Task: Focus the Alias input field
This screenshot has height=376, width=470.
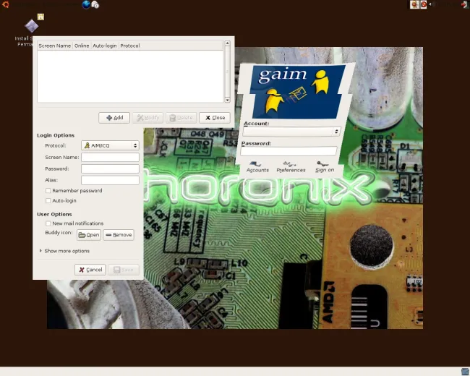Action: [x=110, y=180]
